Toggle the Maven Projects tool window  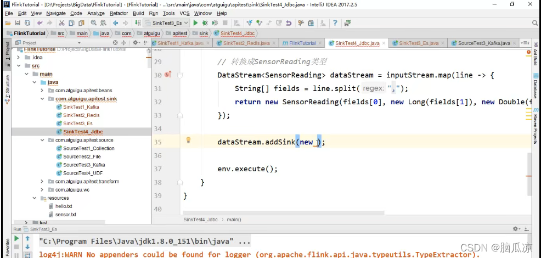(536, 125)
